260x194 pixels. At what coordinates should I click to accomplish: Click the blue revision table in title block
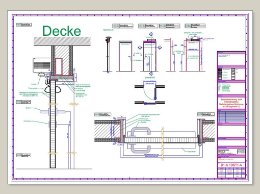[x=231, y=117]
